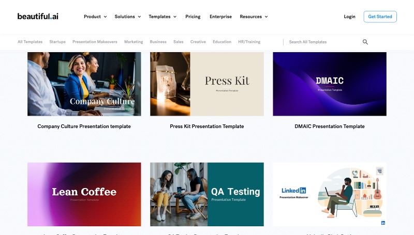414x235 pixels.
Task: Click Company Culture Presentation template title
Action: [84, 126]
